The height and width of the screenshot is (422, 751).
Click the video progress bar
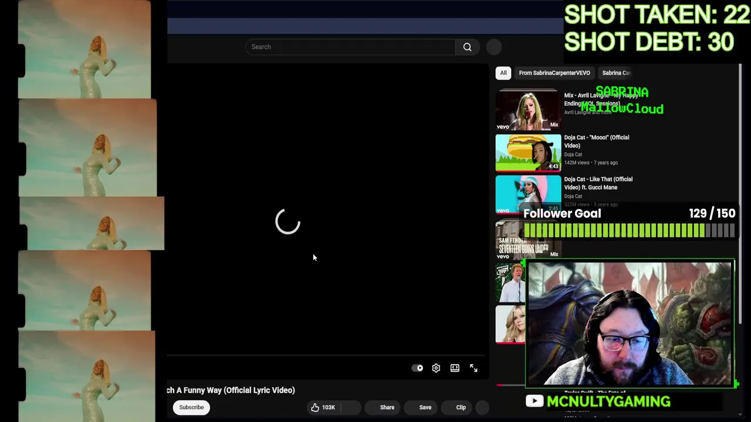coord(326,355)
